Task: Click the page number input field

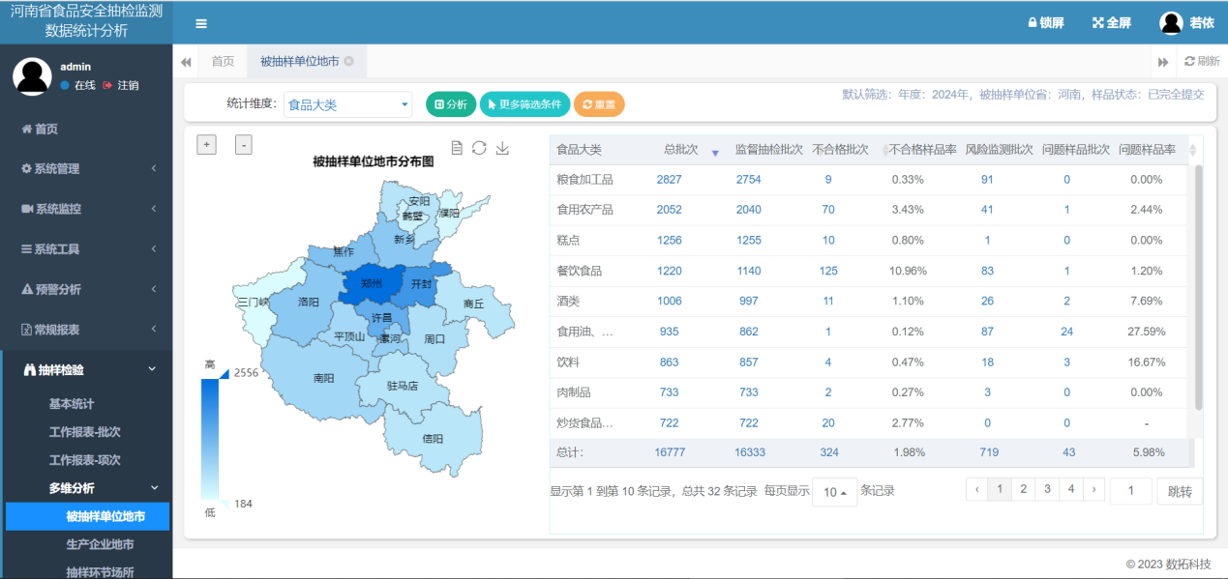Action: coord(1130,491)
